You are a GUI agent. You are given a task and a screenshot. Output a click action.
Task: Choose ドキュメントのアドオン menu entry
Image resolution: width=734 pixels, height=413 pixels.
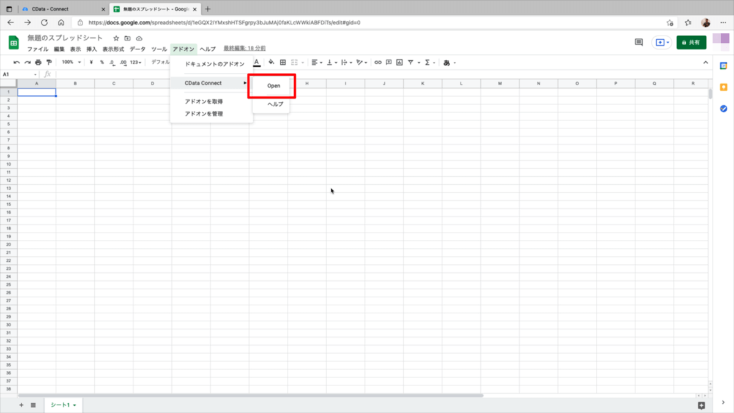click(212, 64)
